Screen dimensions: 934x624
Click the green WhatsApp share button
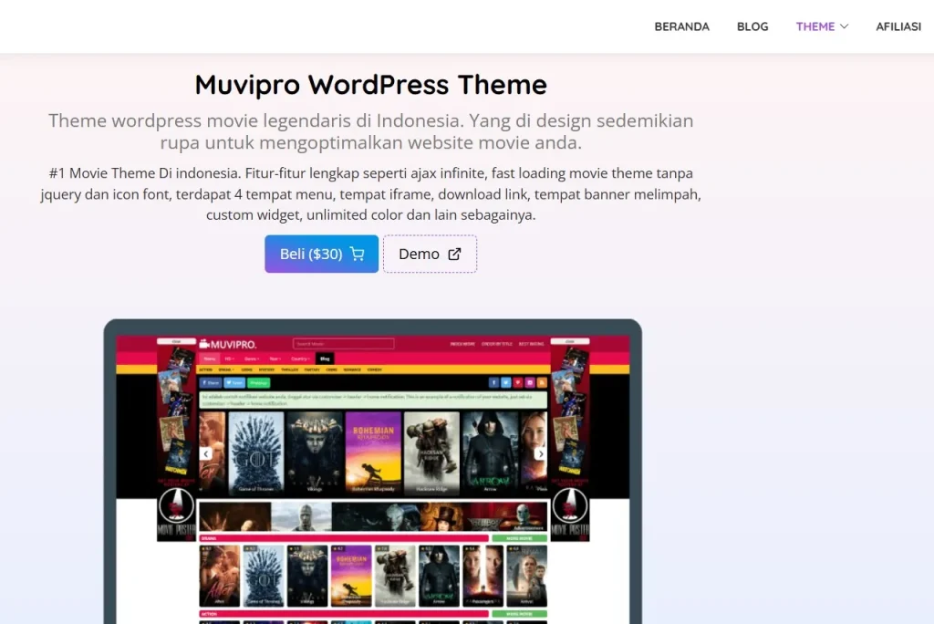pos(257,383)
